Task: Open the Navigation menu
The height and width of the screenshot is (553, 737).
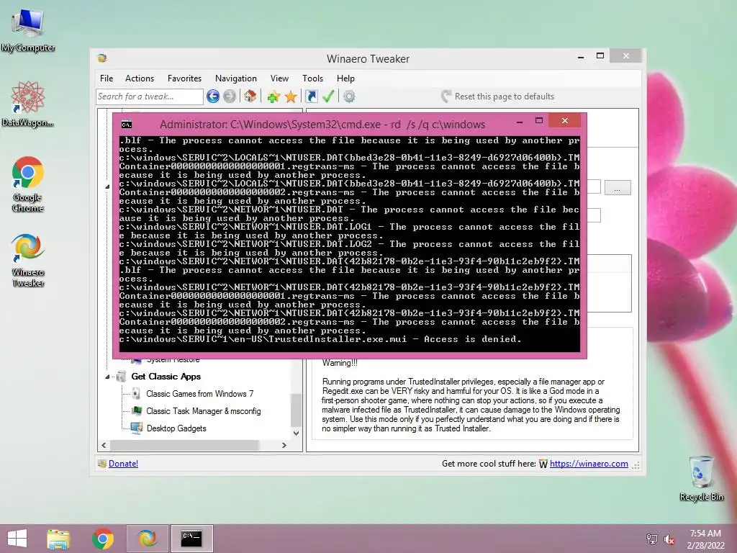Action: coord(236,78)
